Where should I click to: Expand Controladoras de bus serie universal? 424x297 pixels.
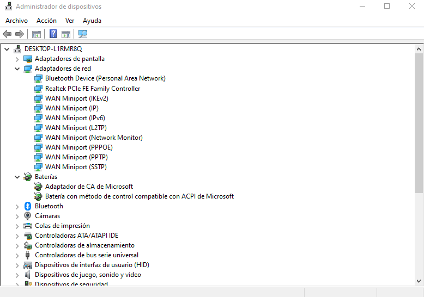[x=17, y=256]
